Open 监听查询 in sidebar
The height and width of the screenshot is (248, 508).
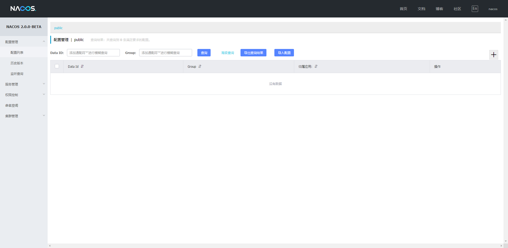click(x=24, y=74)
